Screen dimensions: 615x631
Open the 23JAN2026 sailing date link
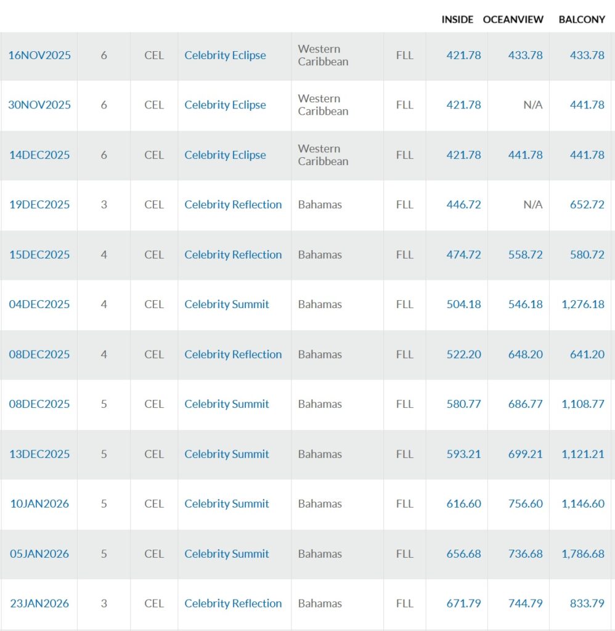click(39, 604)
